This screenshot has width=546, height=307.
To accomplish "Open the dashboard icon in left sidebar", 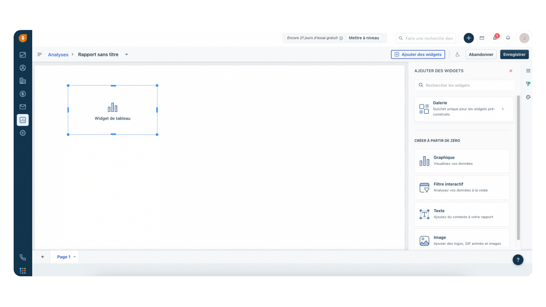I will coord(23,55).
